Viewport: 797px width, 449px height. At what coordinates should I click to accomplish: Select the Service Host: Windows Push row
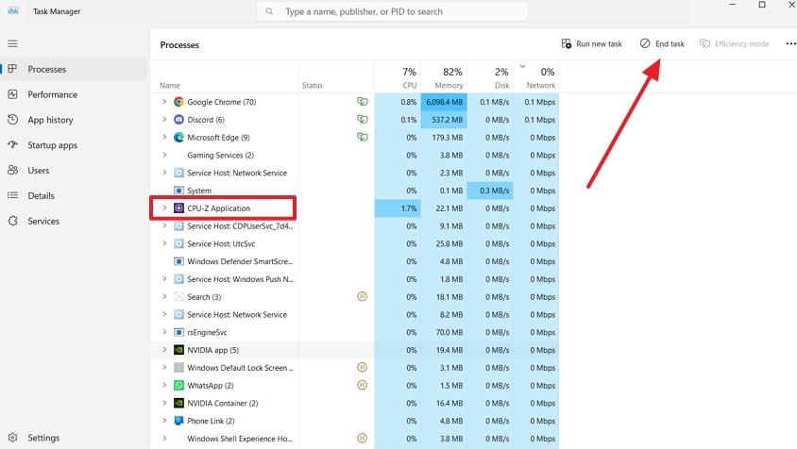point(355,279)
